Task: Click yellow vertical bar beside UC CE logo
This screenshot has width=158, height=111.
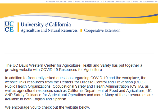Action: [x=18, y=27]
